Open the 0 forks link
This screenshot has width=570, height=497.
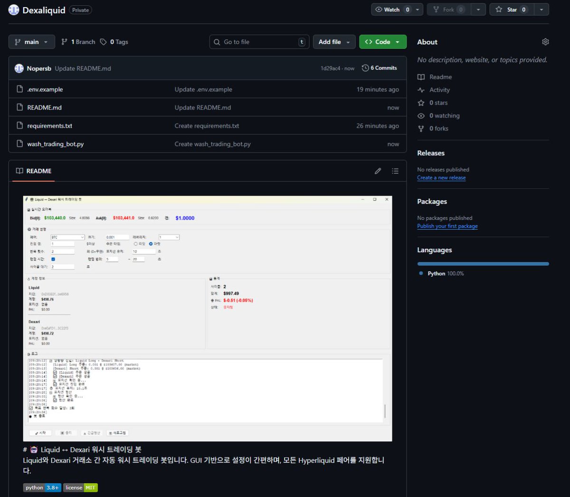click(438, 128)
